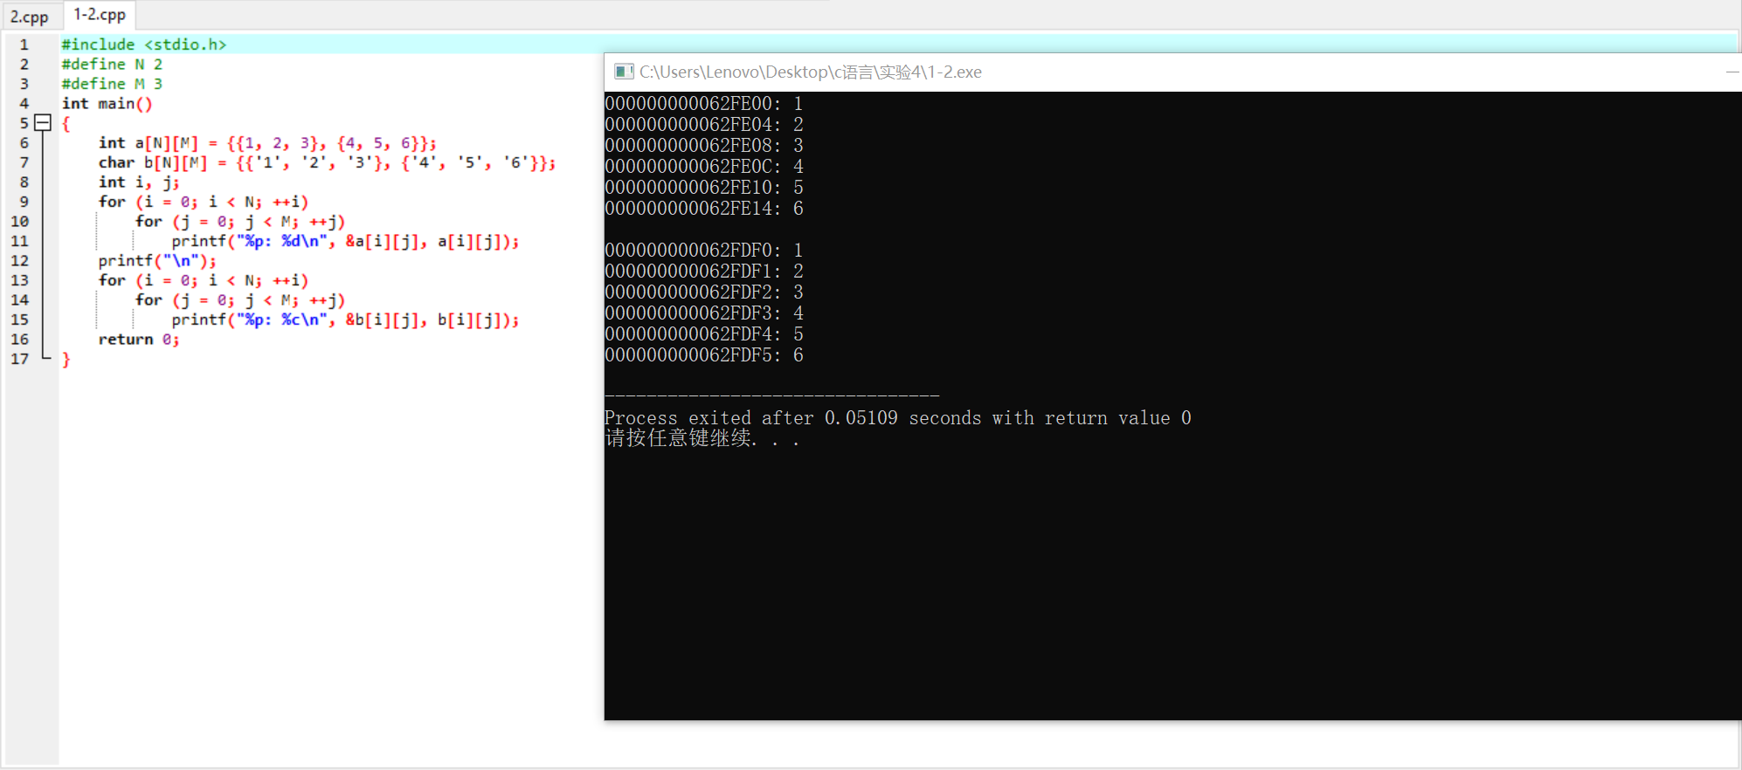Click the outer for loop on line 9
1742x770 pixels.
click(x=204, y=202)
